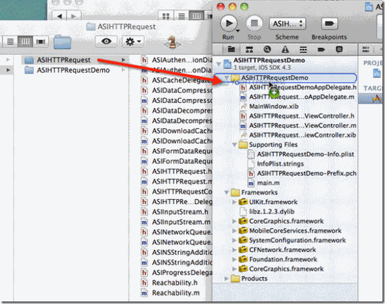Image resolution: width=385 pixels, height=304 pixels.
Task: Select ASIHTTPRequest...ViewController.m file
Action: [302, 126]
